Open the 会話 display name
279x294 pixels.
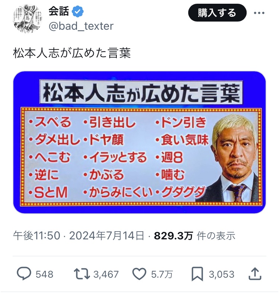pyautogui.click(x=59, y=11)
